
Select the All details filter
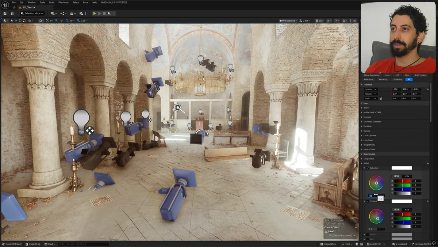409,79
